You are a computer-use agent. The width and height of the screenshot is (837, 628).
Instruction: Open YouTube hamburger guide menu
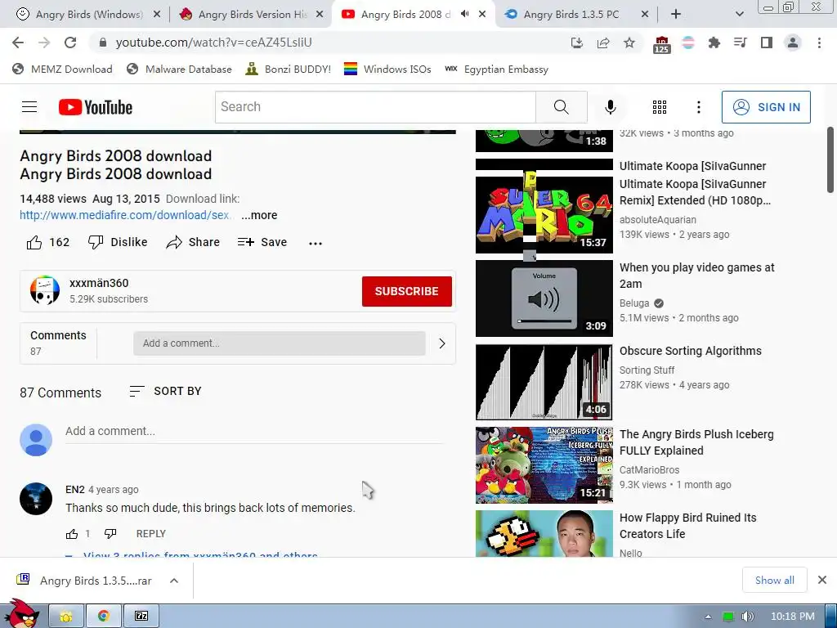(x=29, y=107)
